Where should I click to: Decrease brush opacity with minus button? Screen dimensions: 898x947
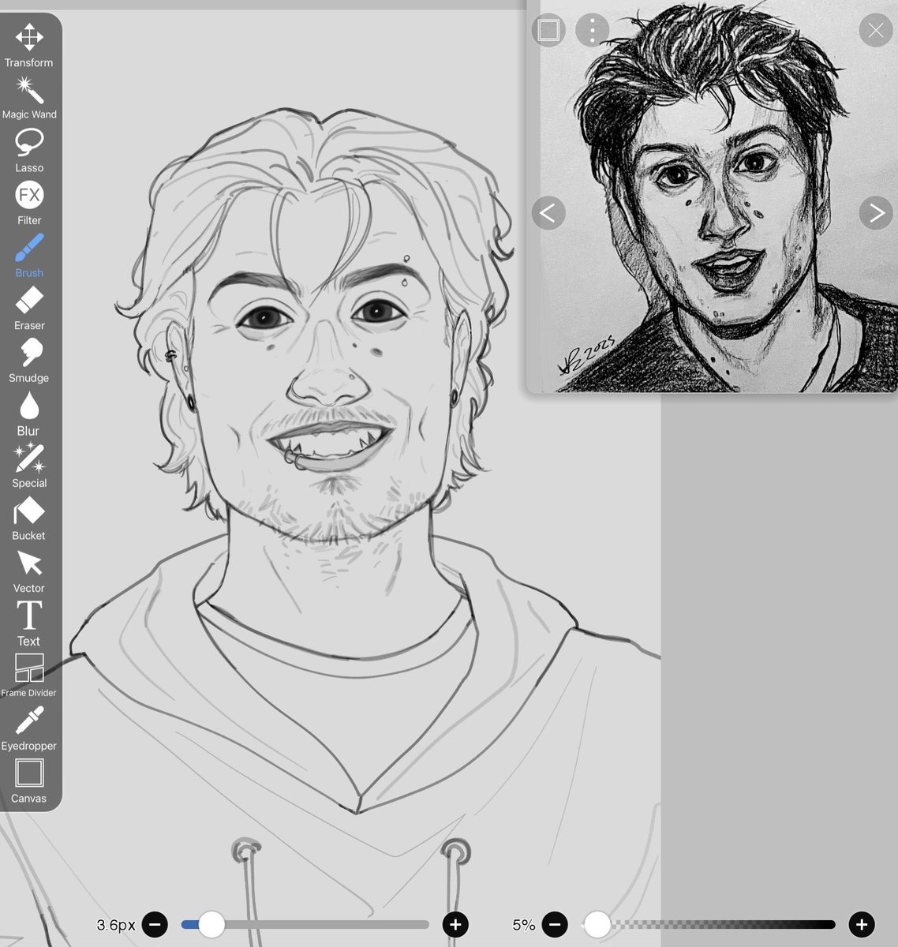(x=555, y=924)
